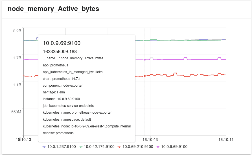Click the tooltip heading 10.0.9.69:9100

62,43
